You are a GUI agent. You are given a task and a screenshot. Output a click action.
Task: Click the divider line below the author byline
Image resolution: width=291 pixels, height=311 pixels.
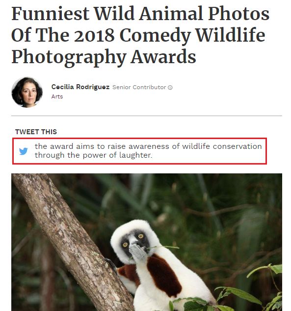(x=147, y=116)
